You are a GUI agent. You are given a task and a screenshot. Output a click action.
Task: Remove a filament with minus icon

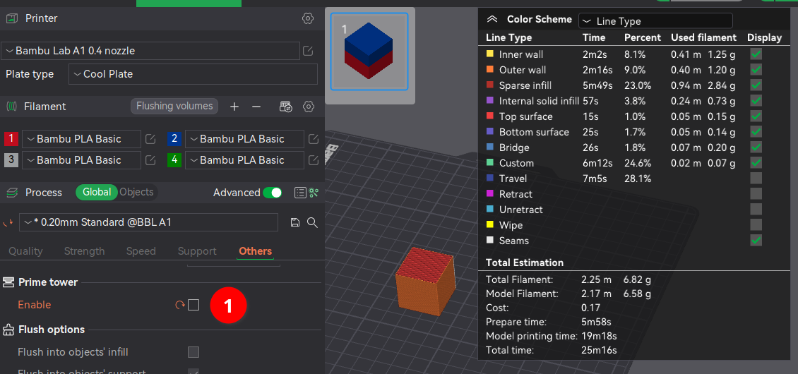coord(256,107)
